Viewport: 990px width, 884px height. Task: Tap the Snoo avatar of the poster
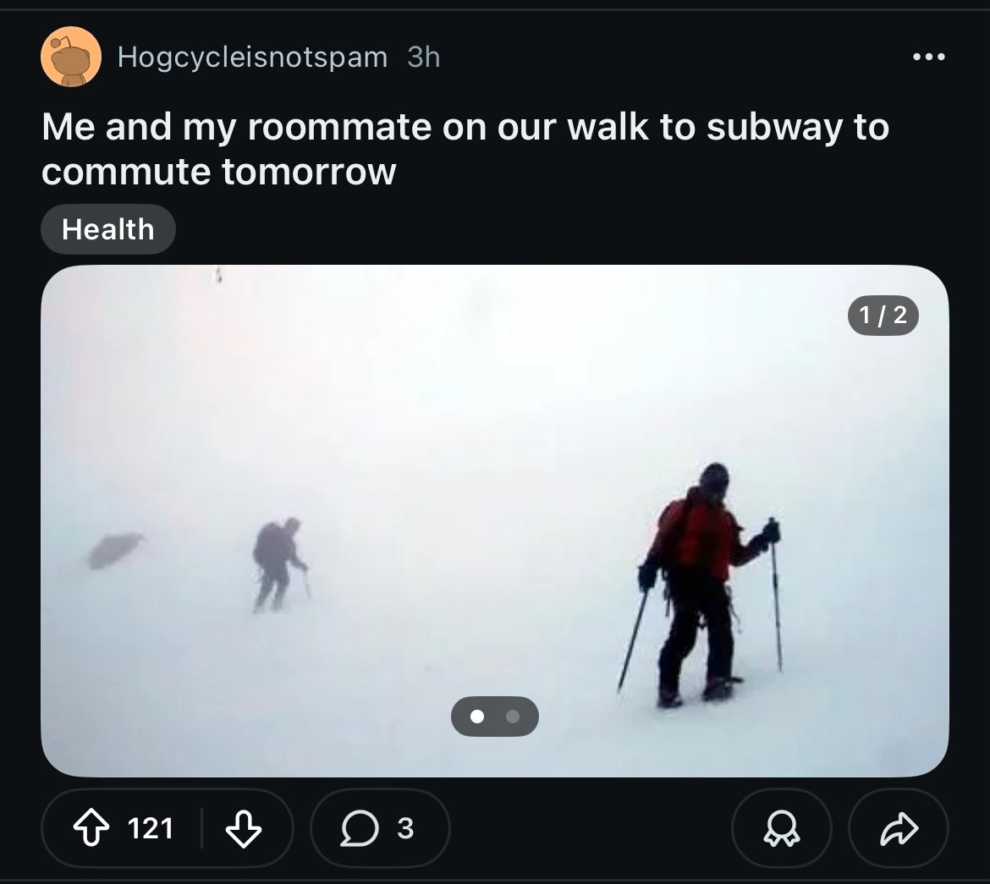coord(70,57)
